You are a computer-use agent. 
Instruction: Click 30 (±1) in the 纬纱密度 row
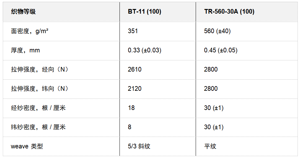214,127
